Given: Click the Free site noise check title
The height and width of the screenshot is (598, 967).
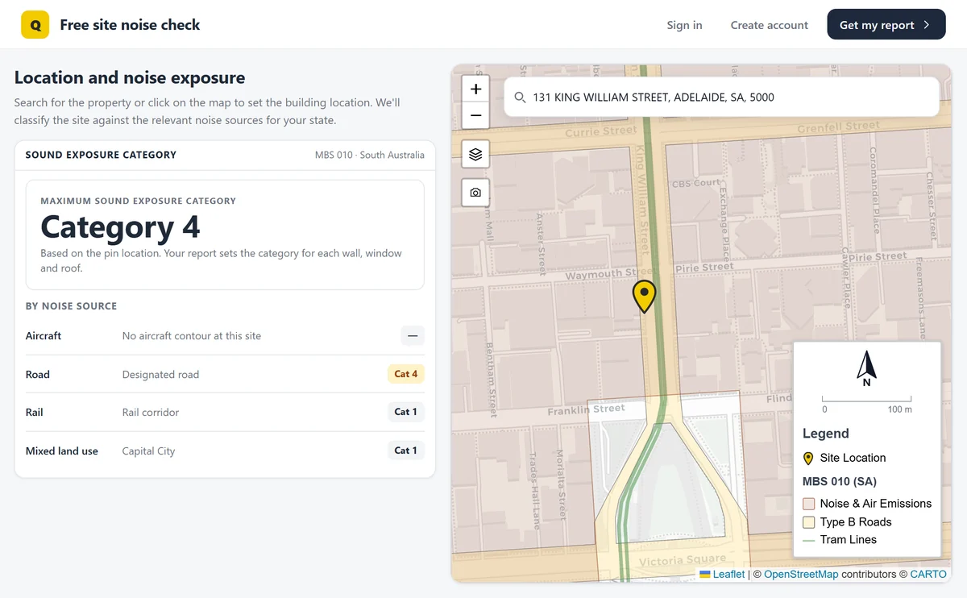Looking at the screenshot, I should click(130, 25).
